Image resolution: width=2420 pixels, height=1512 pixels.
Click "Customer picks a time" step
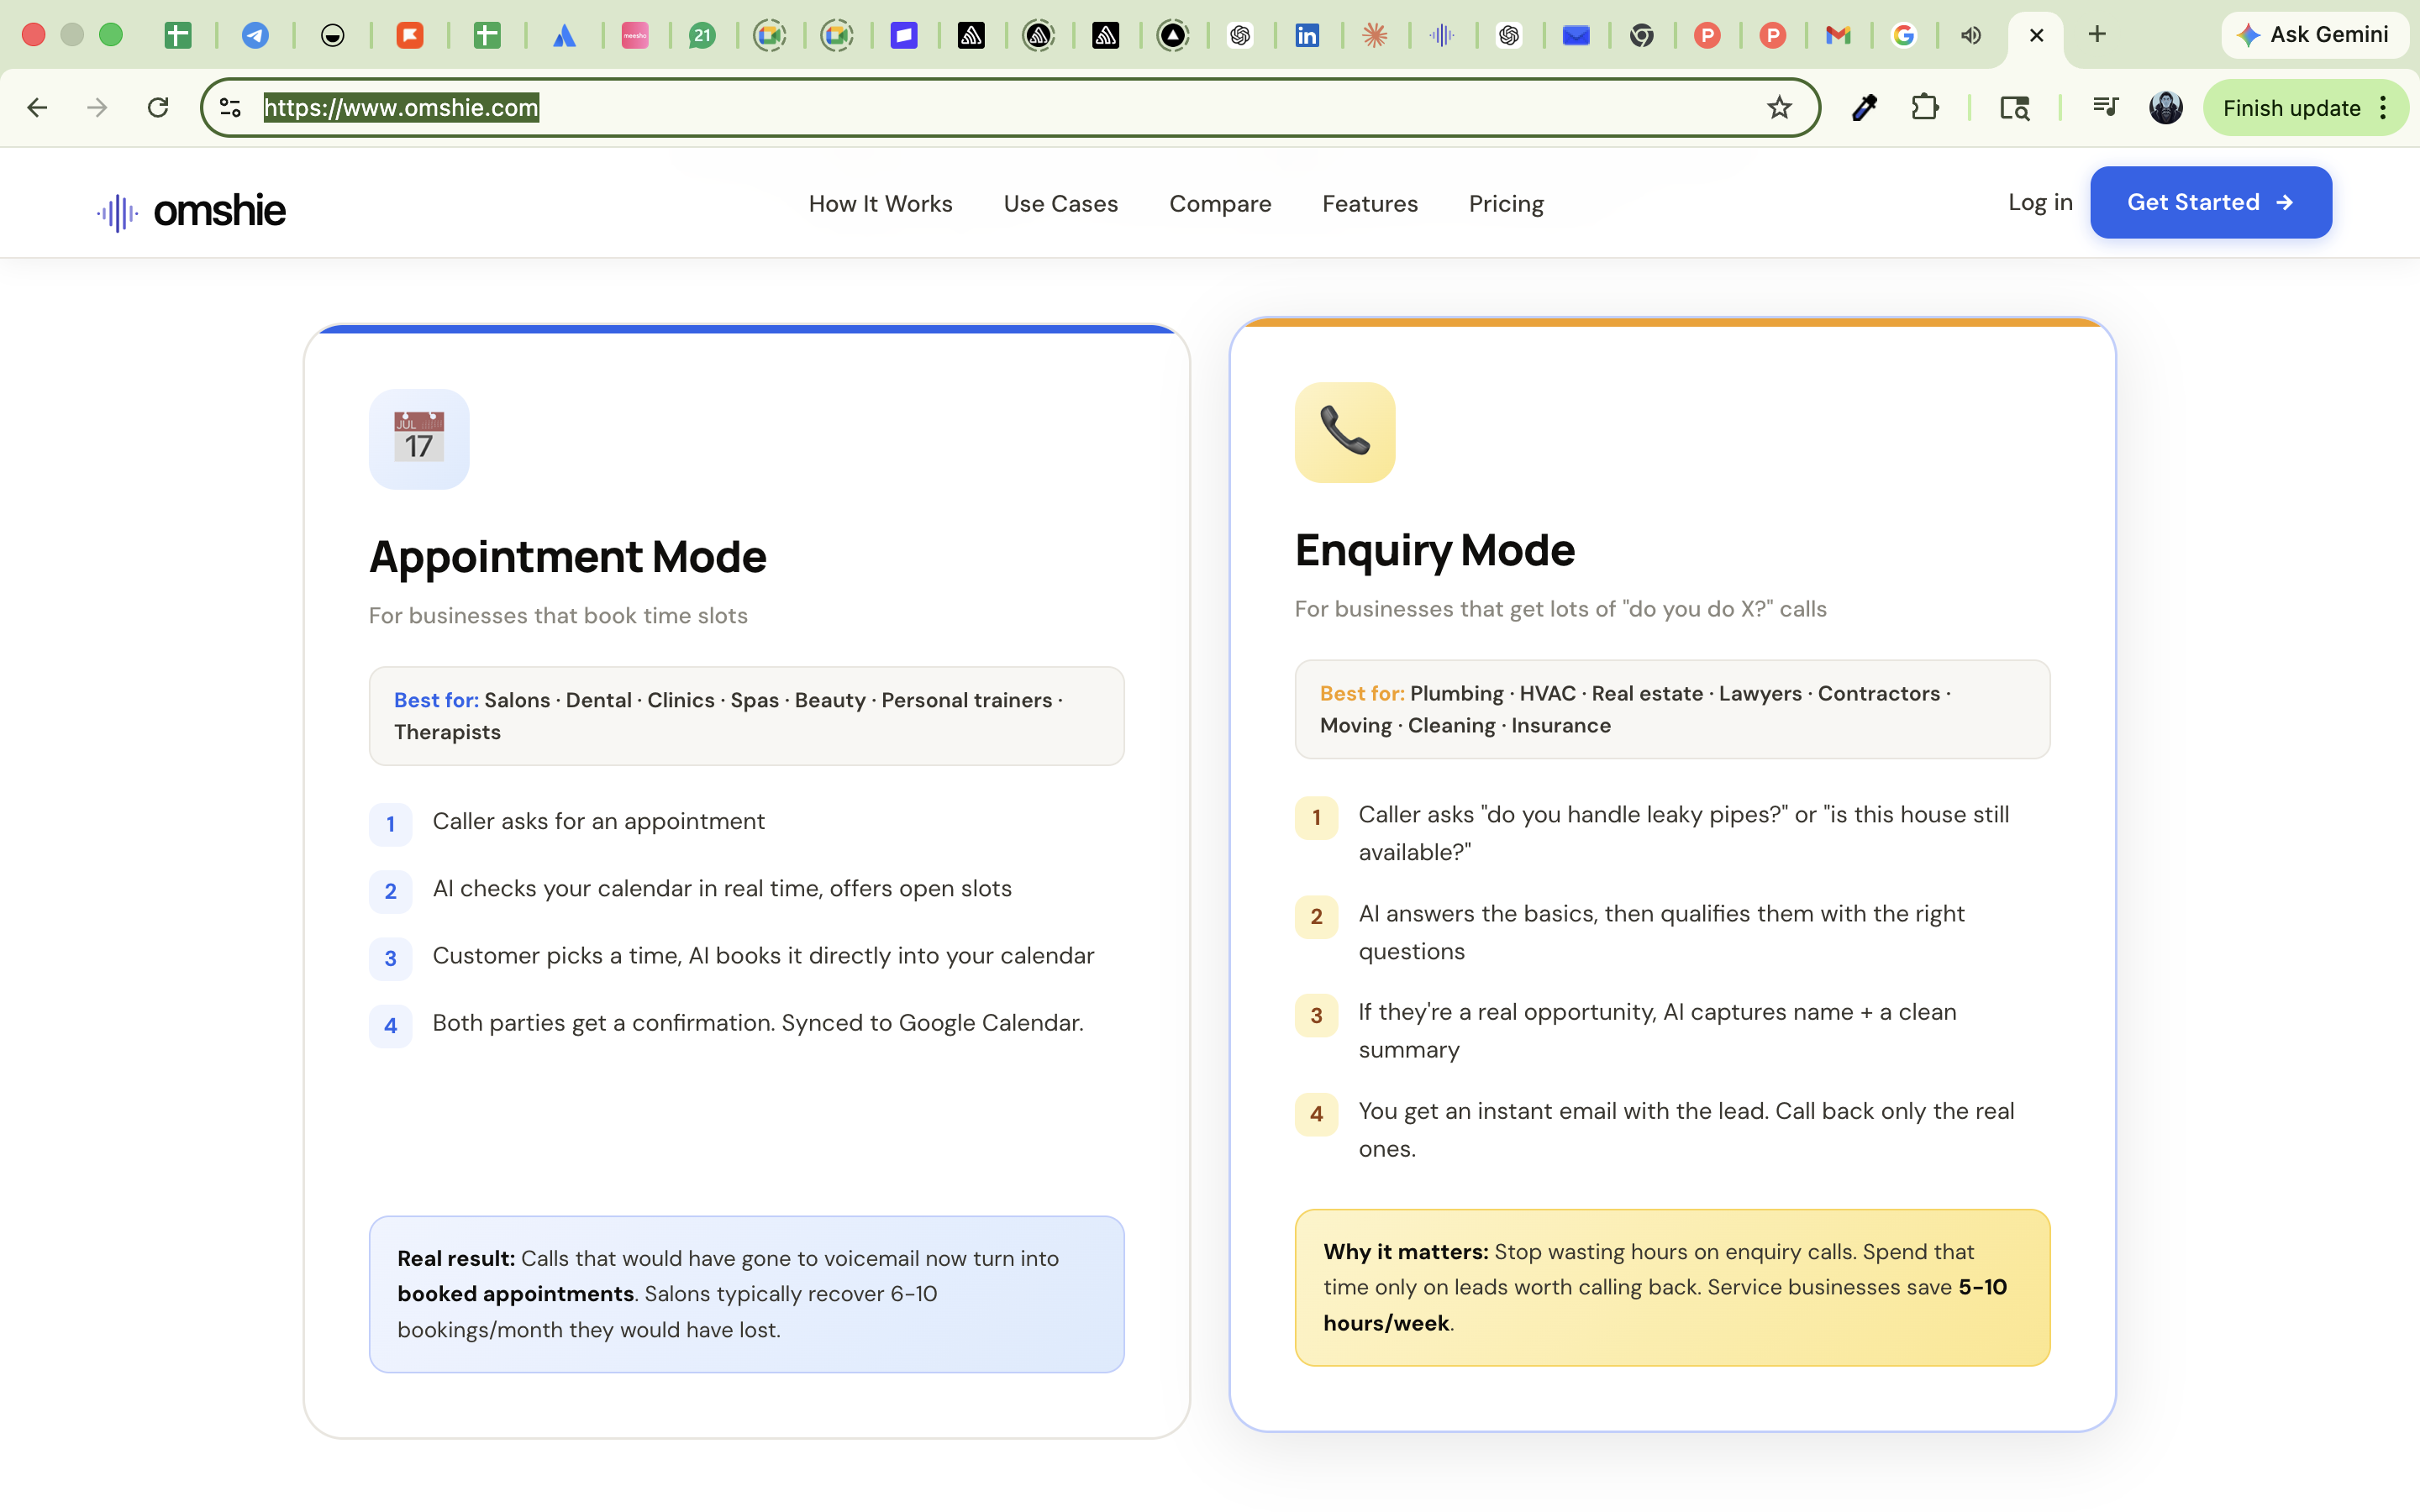click(x=763, y=956)
